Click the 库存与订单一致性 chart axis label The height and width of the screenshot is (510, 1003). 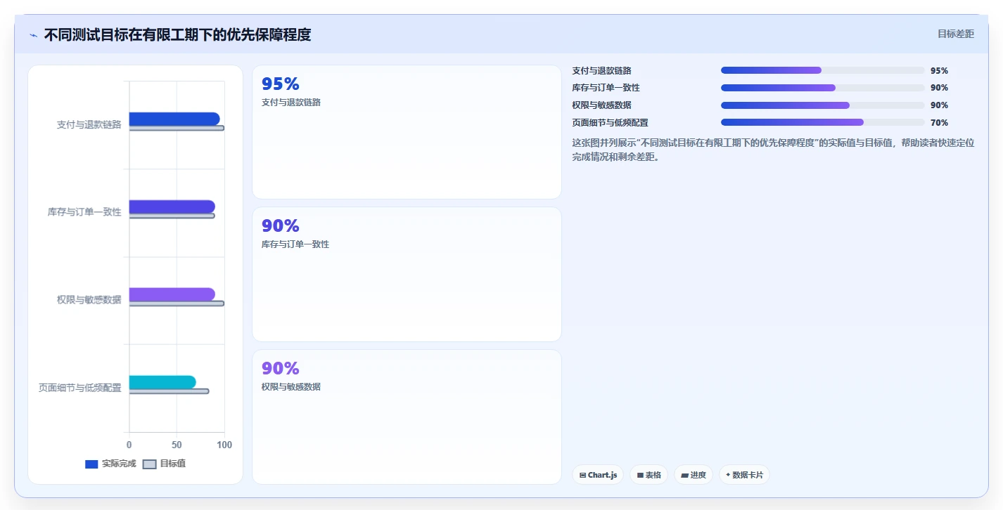coord(84,211)
